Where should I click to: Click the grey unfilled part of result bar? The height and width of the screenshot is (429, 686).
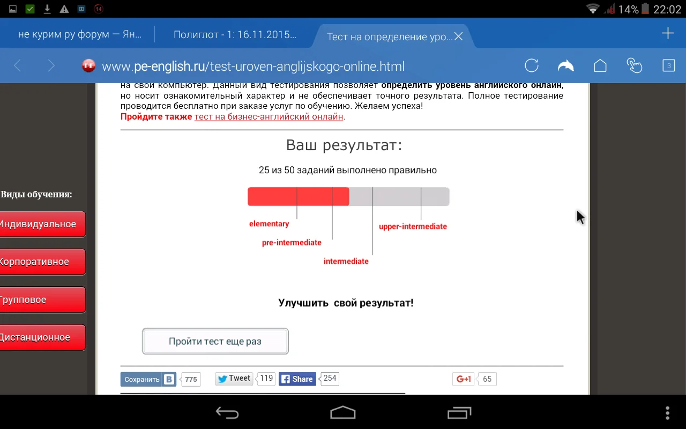point(399,196)
